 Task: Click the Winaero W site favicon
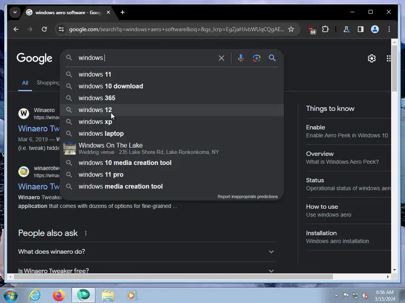pyautogui.click(x=24, y=113)
